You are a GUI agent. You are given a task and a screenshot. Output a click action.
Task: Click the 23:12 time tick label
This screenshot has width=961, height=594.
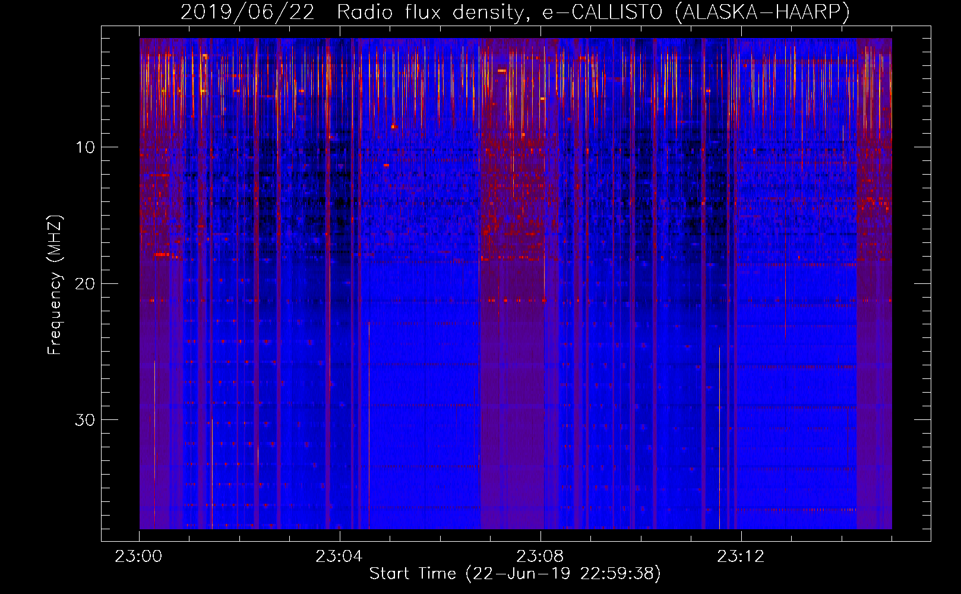[741, 557]
